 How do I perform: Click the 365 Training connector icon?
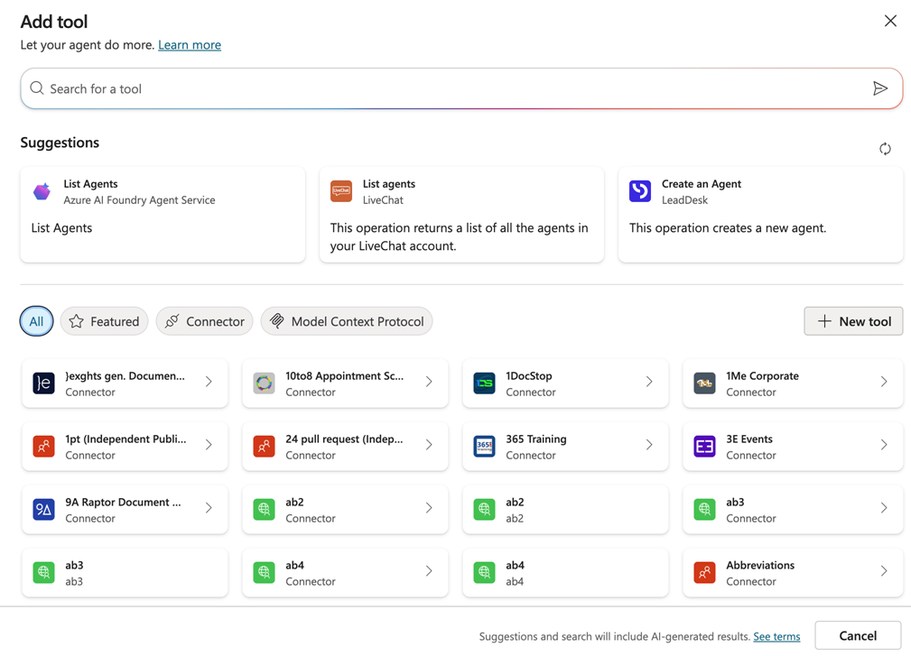(x=484, y=446)
